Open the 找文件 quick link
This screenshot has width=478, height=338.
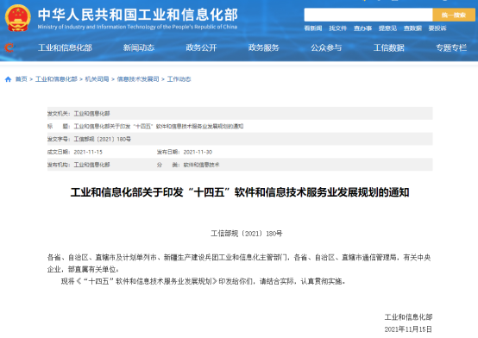coord(337,28)
